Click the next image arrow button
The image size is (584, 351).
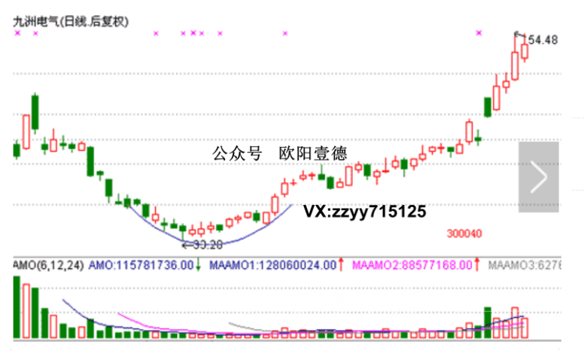(x=539, y=177)
